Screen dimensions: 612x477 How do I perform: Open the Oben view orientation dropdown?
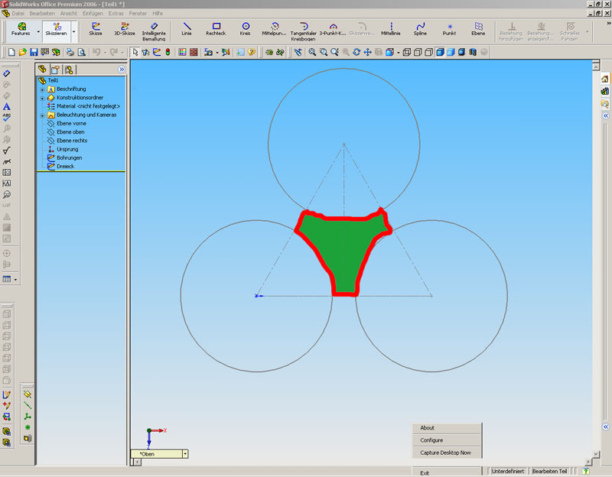coord(185,453)
